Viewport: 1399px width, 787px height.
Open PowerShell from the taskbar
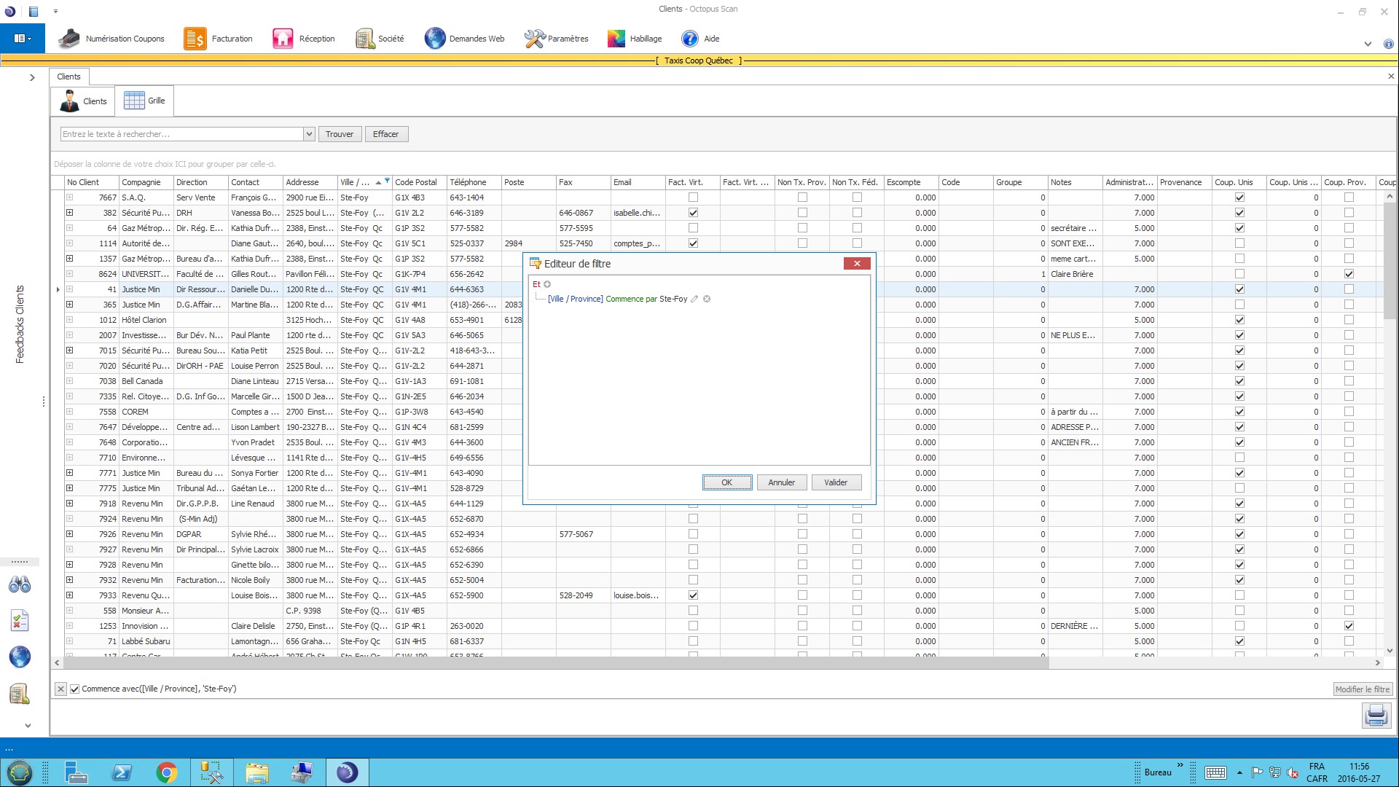coord(122,772)
